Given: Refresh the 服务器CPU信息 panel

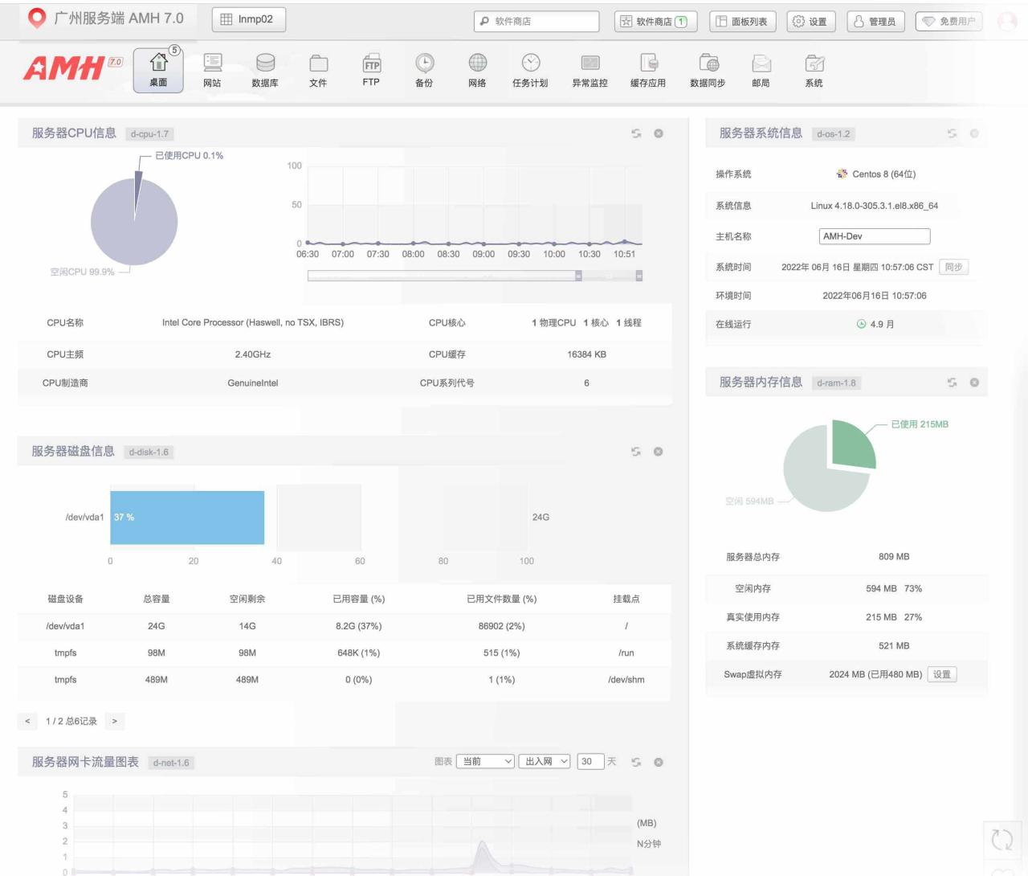Looking at the screenshot, I should point(636,133).
